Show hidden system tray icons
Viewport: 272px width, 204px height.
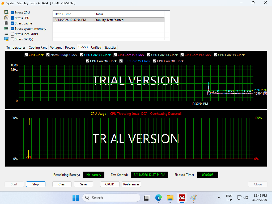pyautogui.click(x=219, y=198)
